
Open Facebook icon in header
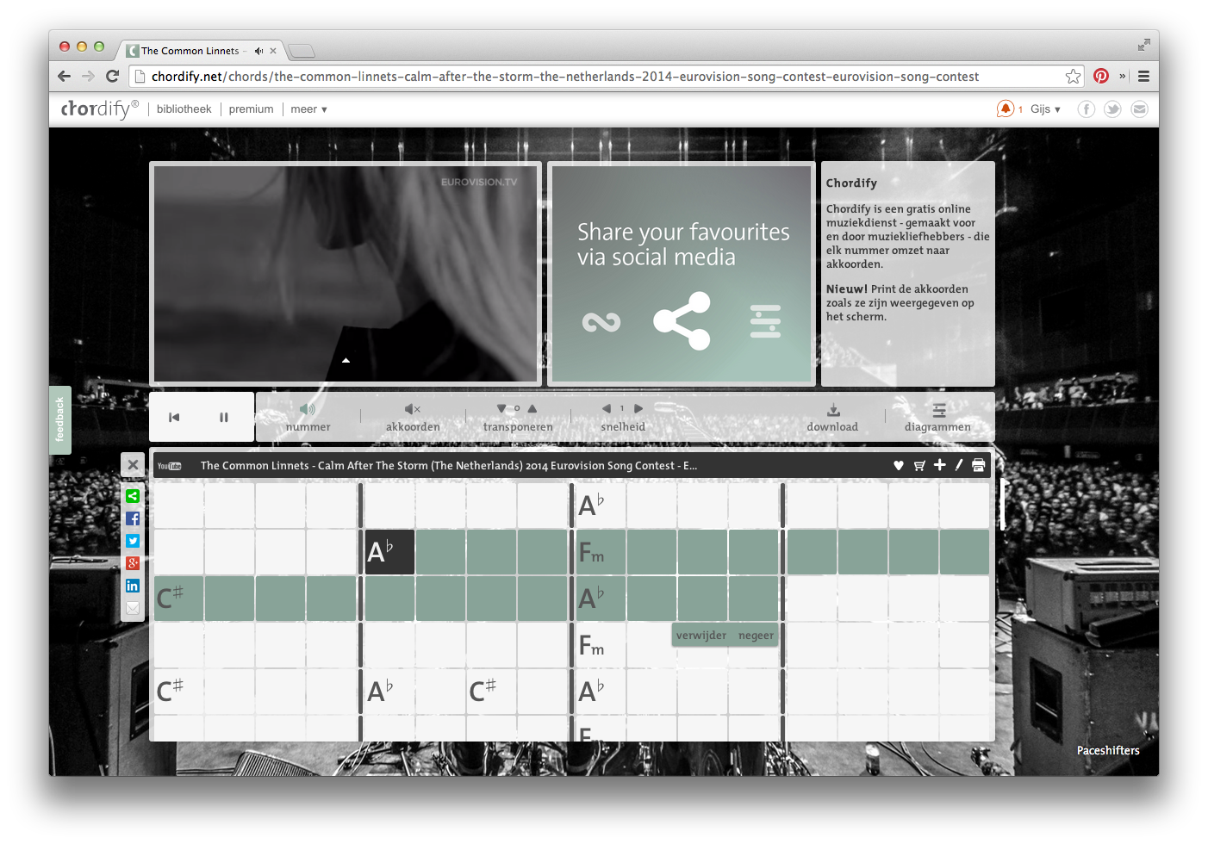point(1087,109)
